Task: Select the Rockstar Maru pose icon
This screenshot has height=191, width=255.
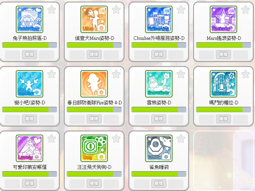Action: 223,19
